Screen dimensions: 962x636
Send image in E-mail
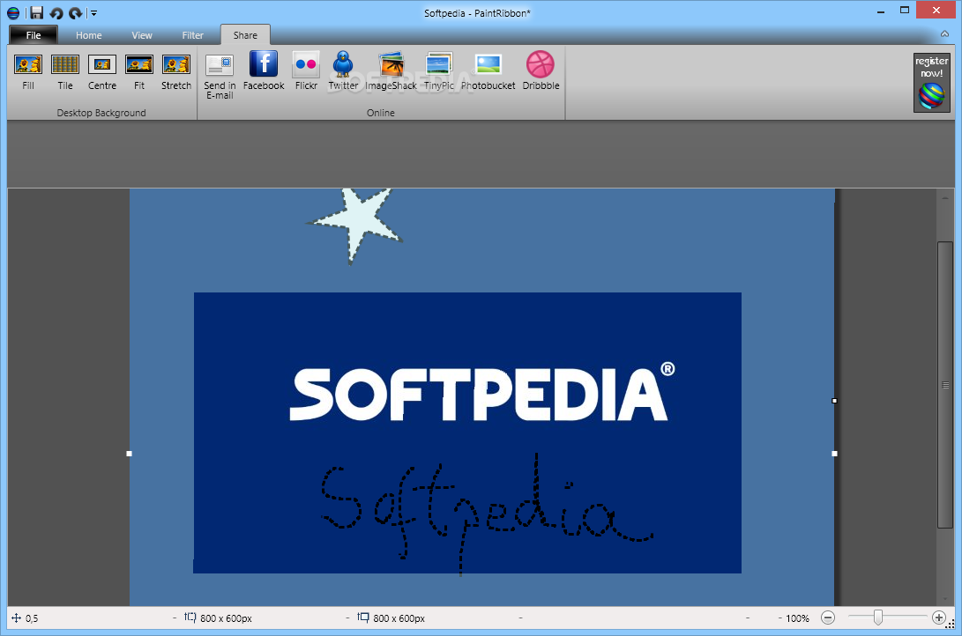point(220,76)
